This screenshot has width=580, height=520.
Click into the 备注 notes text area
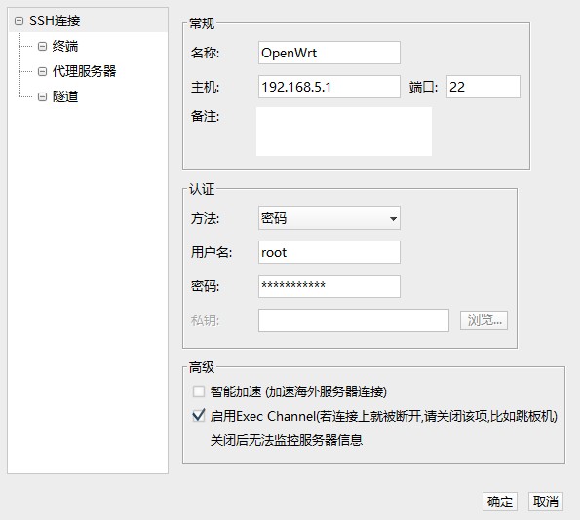click(x=344, y=131)
